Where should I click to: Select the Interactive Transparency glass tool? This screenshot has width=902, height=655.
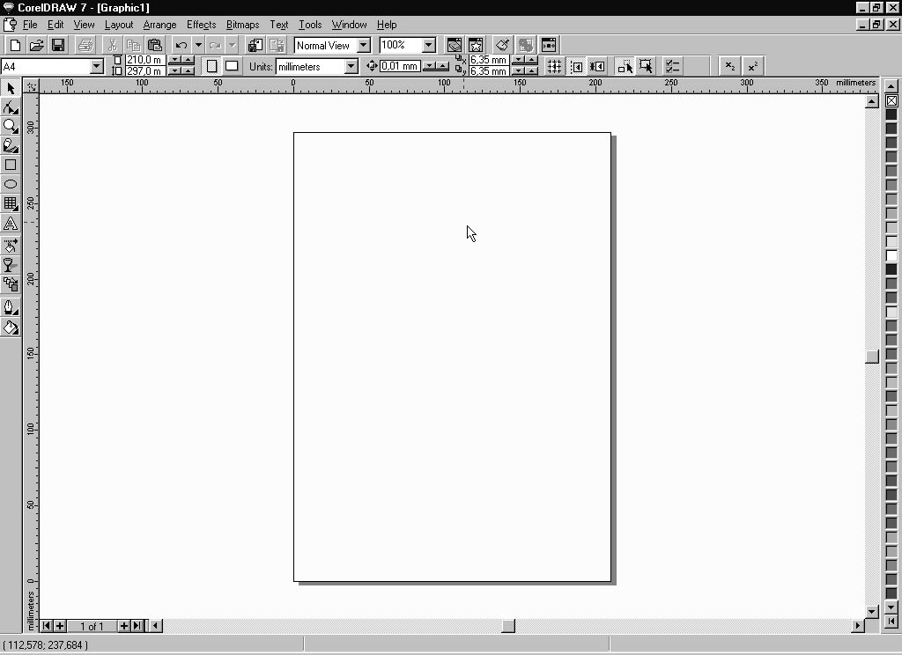(11, 264)
